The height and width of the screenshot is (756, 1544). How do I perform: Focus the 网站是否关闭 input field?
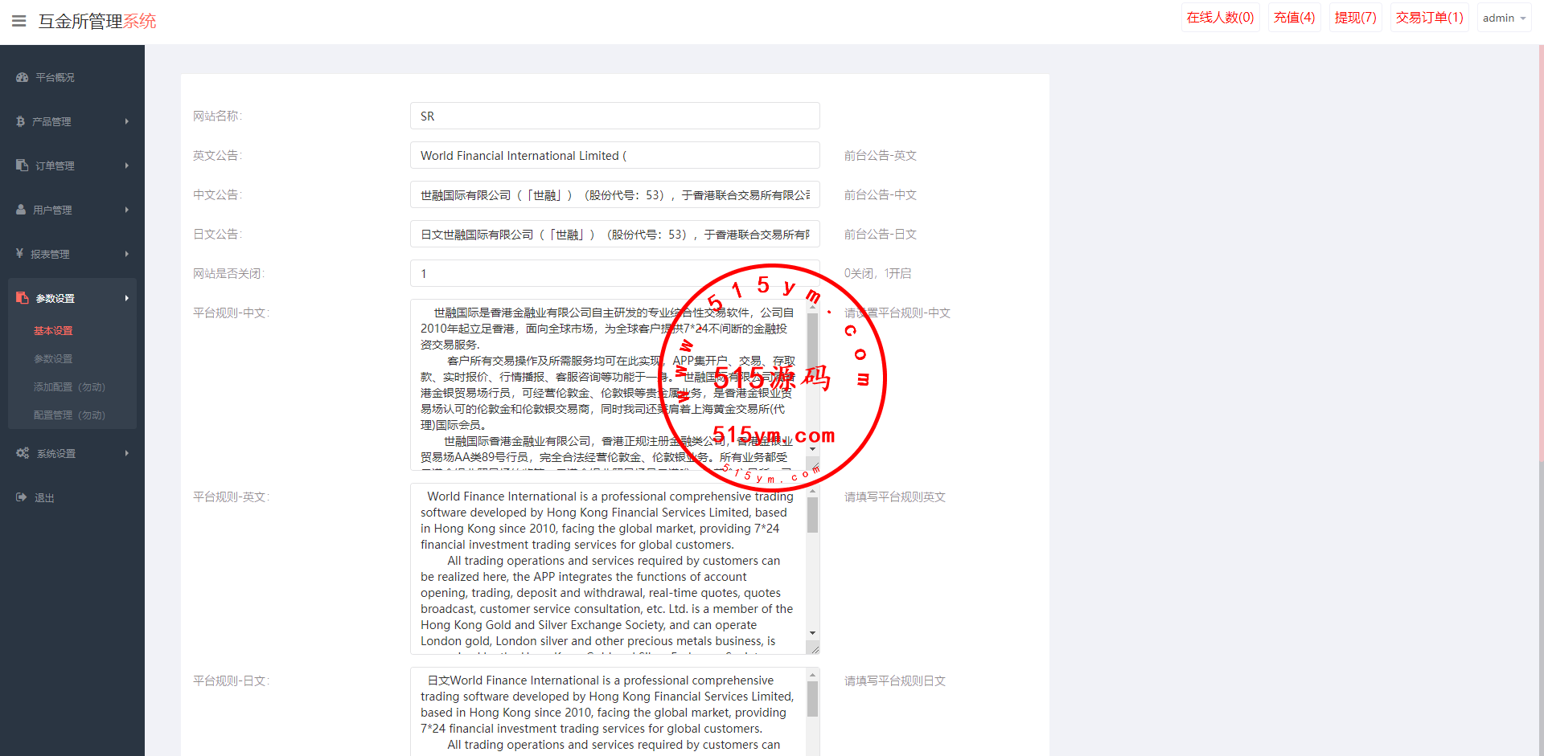click(614, 273)
